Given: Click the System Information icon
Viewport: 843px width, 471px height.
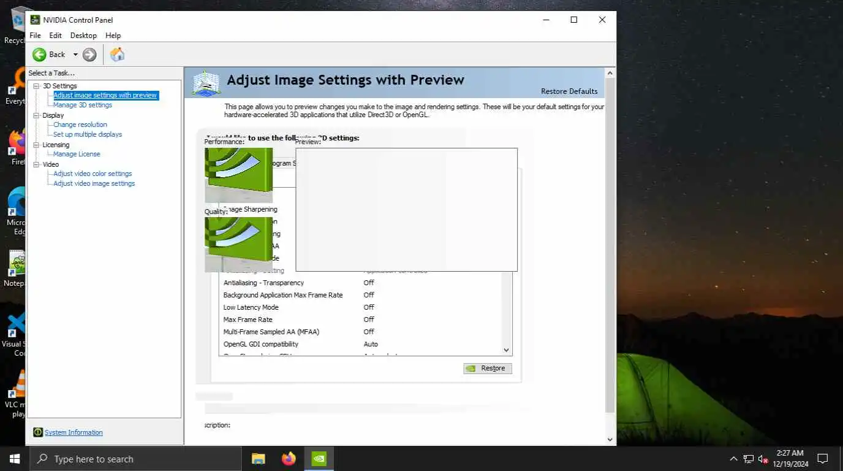Looking at the screenshot, I should [38, 432].
